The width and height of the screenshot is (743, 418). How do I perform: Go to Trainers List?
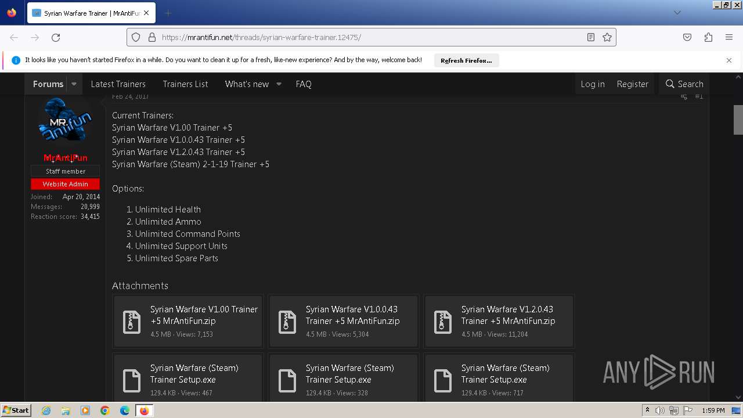coord(185,84)
